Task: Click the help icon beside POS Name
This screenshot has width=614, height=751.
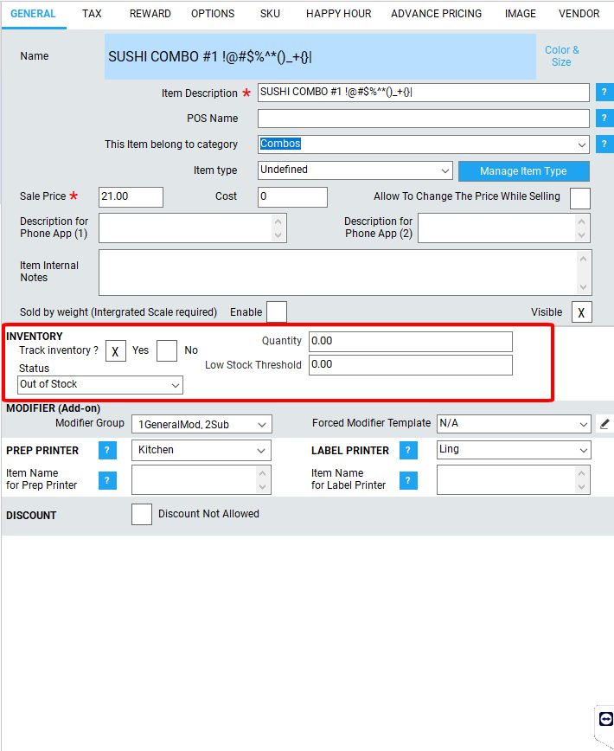Action: click(604, 119)
